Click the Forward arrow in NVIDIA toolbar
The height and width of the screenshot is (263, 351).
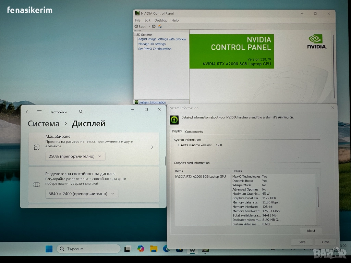[154, 26]
